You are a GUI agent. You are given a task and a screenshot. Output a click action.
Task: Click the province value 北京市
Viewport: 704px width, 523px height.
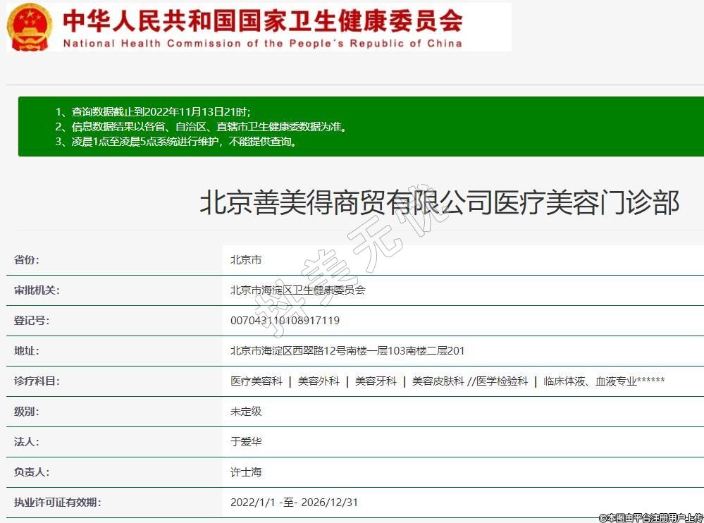pos(246,259)
